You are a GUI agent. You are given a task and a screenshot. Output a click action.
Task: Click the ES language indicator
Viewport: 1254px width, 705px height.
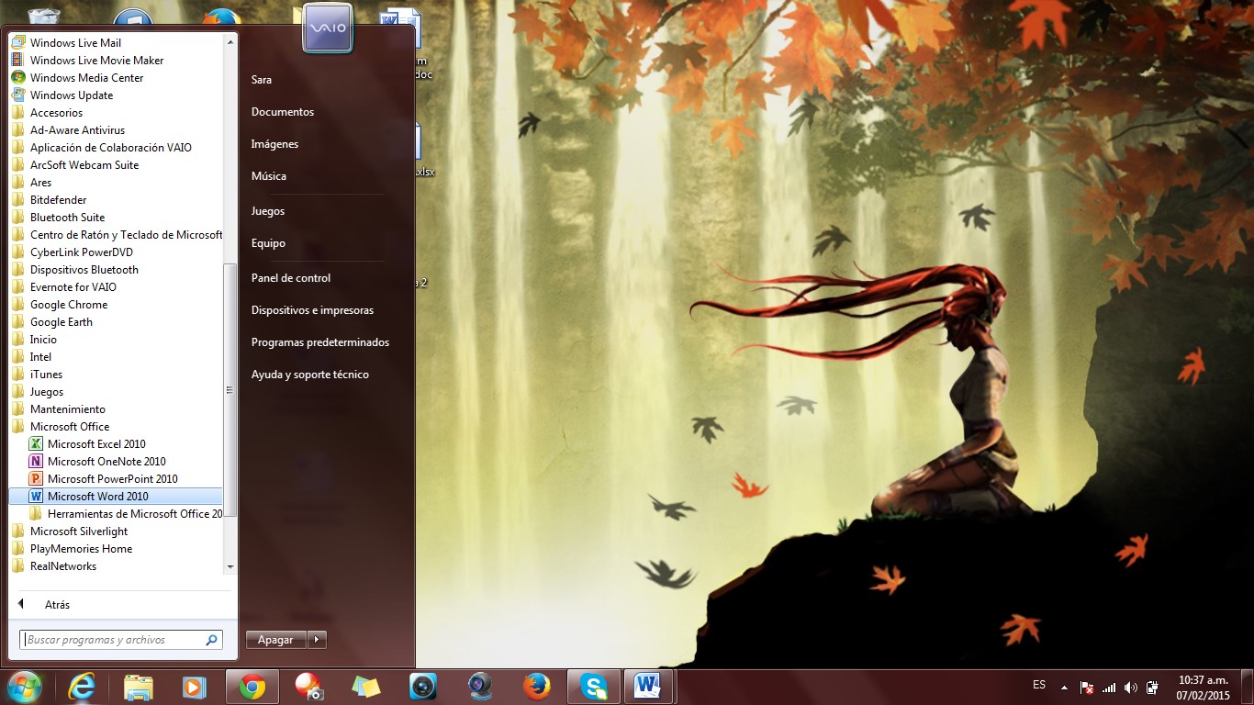click(x=1039, y=685)
